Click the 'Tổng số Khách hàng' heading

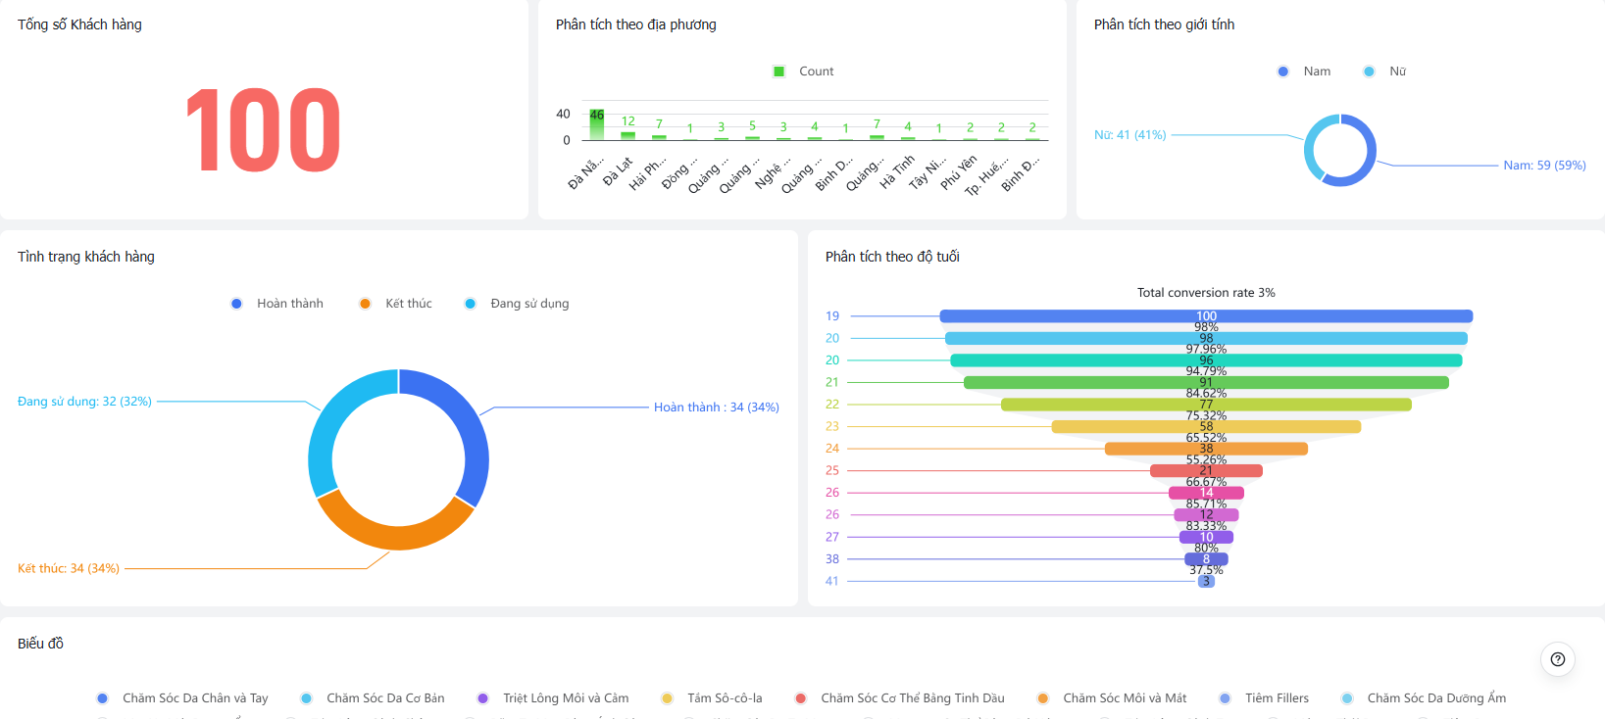click(x=79, y=24)
